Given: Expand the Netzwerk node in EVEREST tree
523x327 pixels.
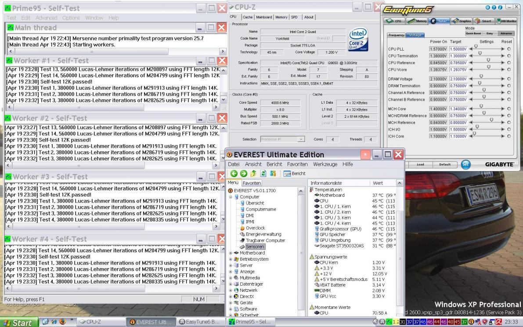Looking at the screenshot, I should [x=231, y=290].
